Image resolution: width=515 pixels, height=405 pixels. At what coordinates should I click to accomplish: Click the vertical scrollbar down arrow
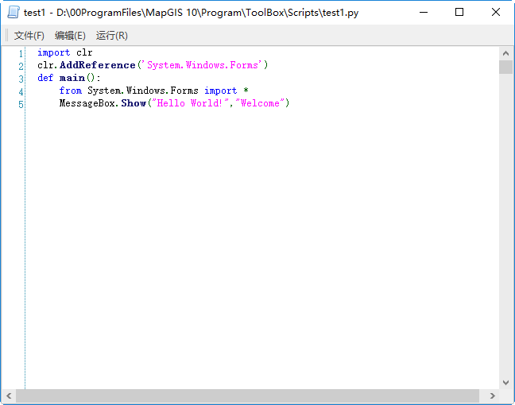pos(505,382)
